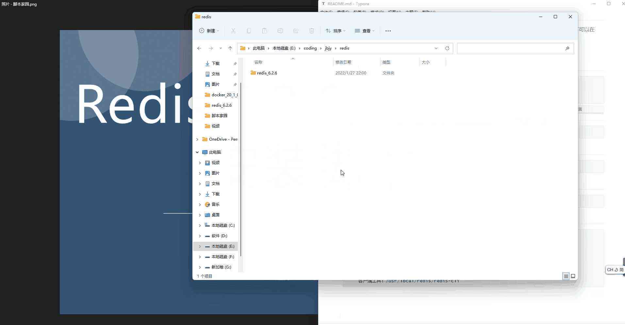Open redis_6.2.6 in quick access sidebar
Viewport: 625px width, 325px height.
click(x=221, y=105)
